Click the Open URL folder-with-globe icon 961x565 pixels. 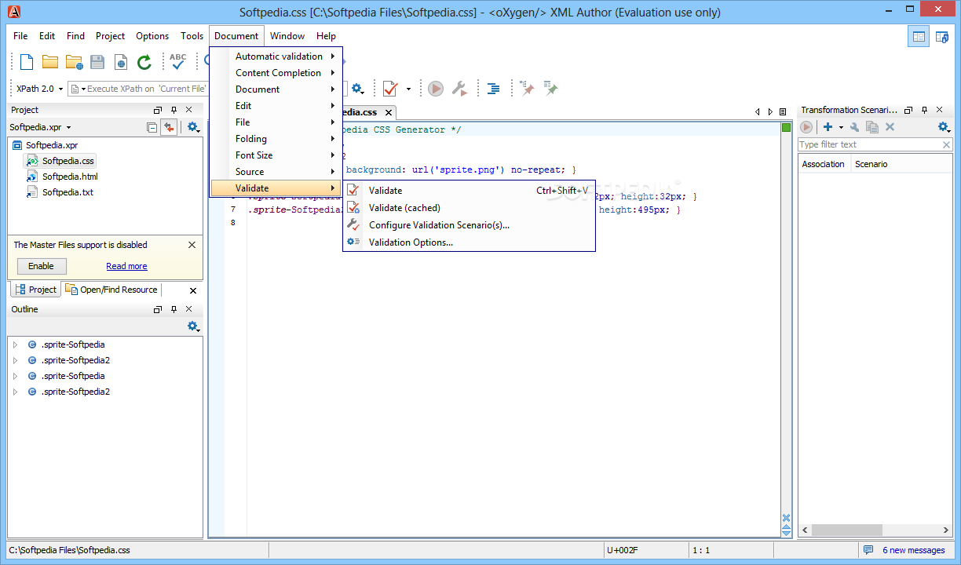(x=75, y=62)
